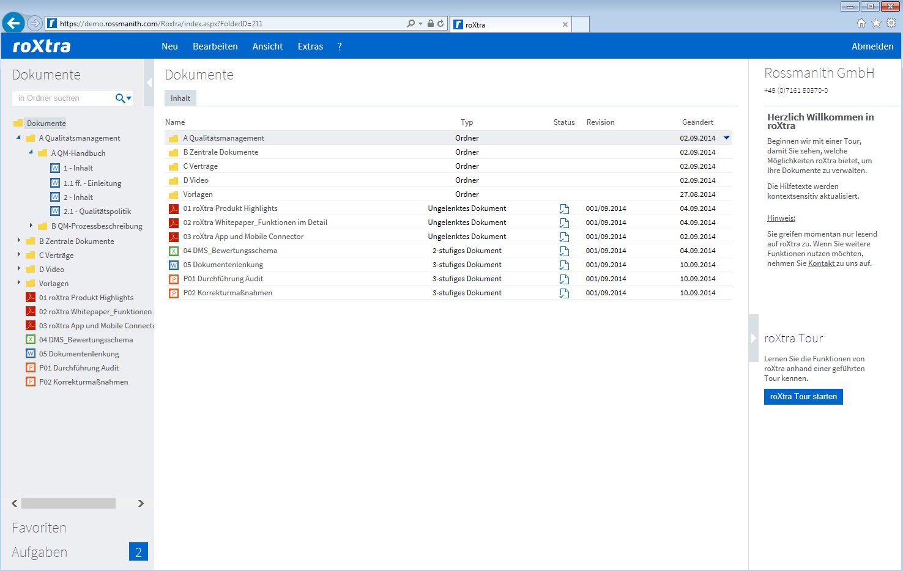This screenshot has width=903, height=571.
Task: Click the browser refresh icon
Action: (x=440, y=23)
